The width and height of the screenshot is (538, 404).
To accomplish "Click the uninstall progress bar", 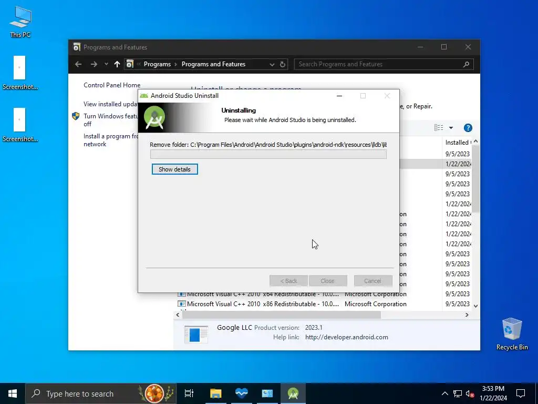I will 268,154.
